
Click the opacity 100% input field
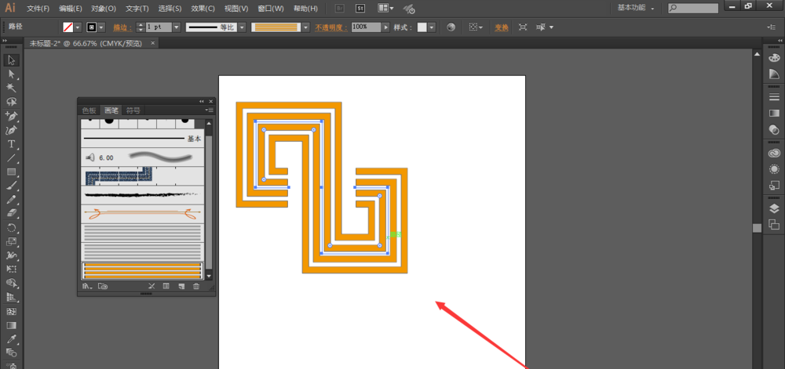(367, 27)
